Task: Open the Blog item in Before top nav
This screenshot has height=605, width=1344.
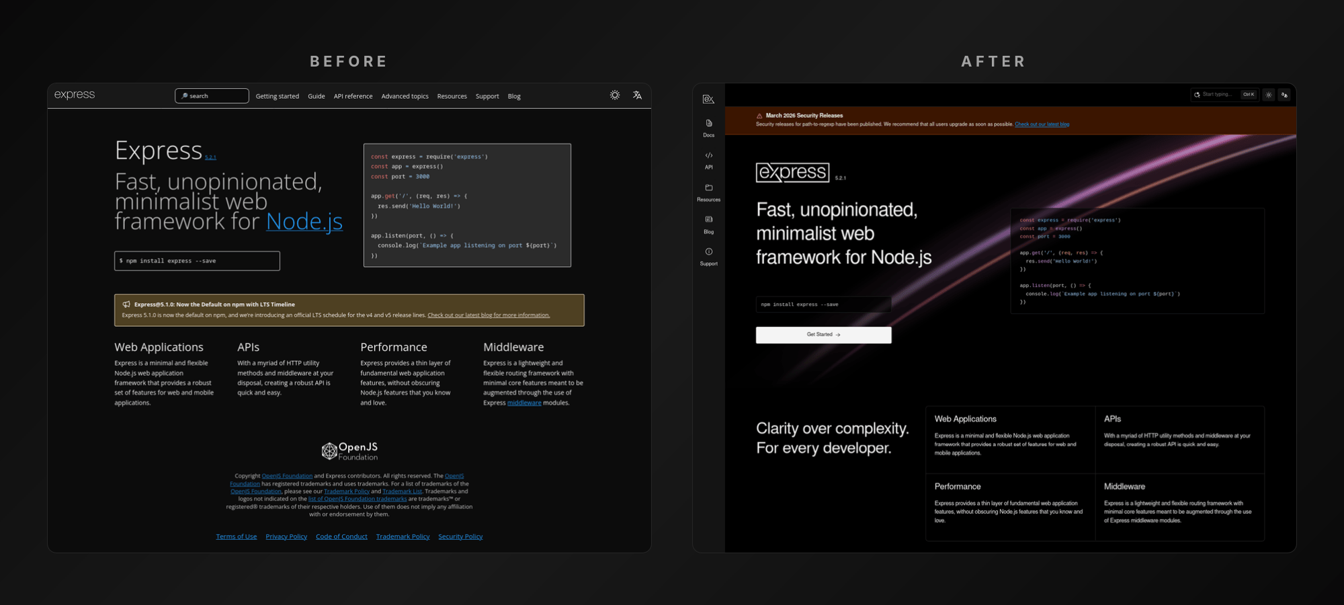Action: (514, 96)
